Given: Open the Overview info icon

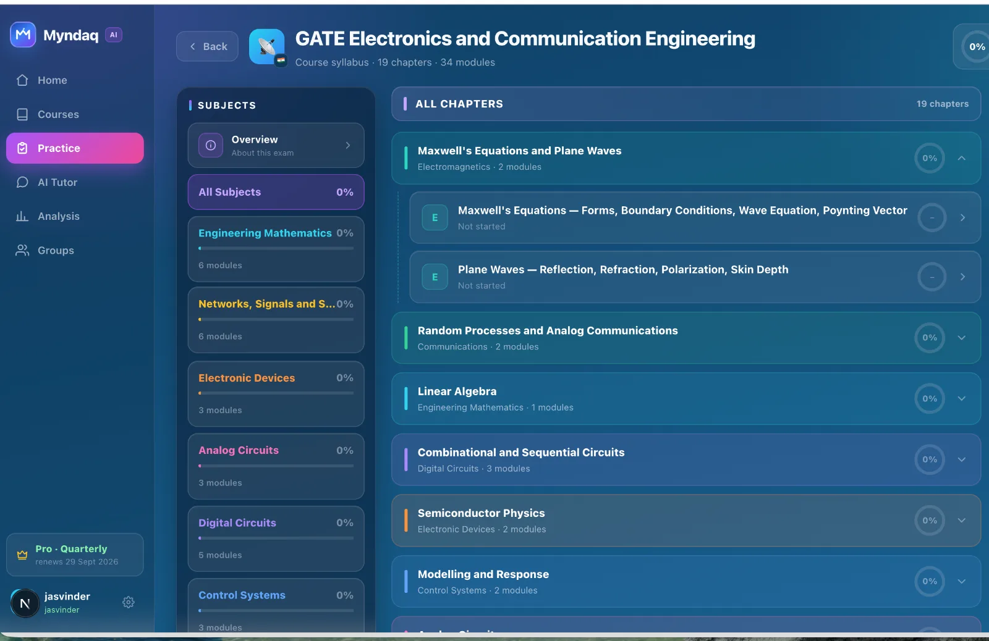Looking at the screenshot, I should click(x=210, y=145).
